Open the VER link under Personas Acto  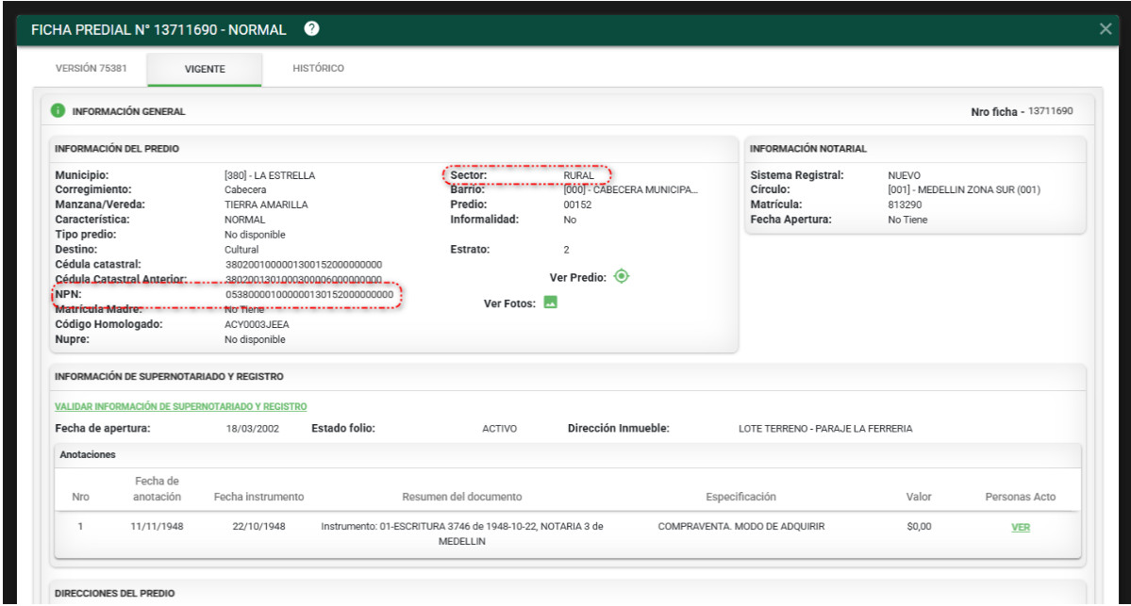[x=1020, y=528]
